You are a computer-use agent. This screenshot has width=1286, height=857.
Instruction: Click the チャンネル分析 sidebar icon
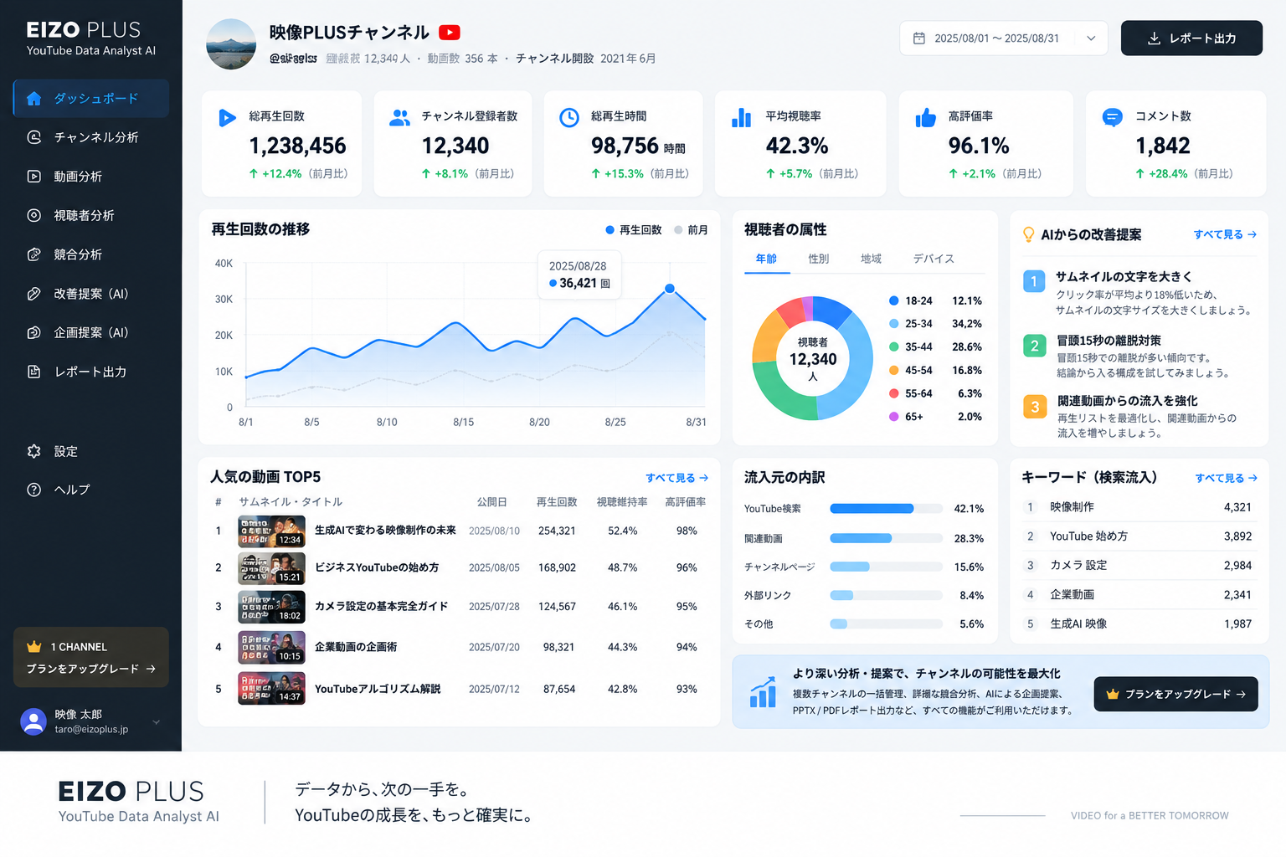click(34, 137)
